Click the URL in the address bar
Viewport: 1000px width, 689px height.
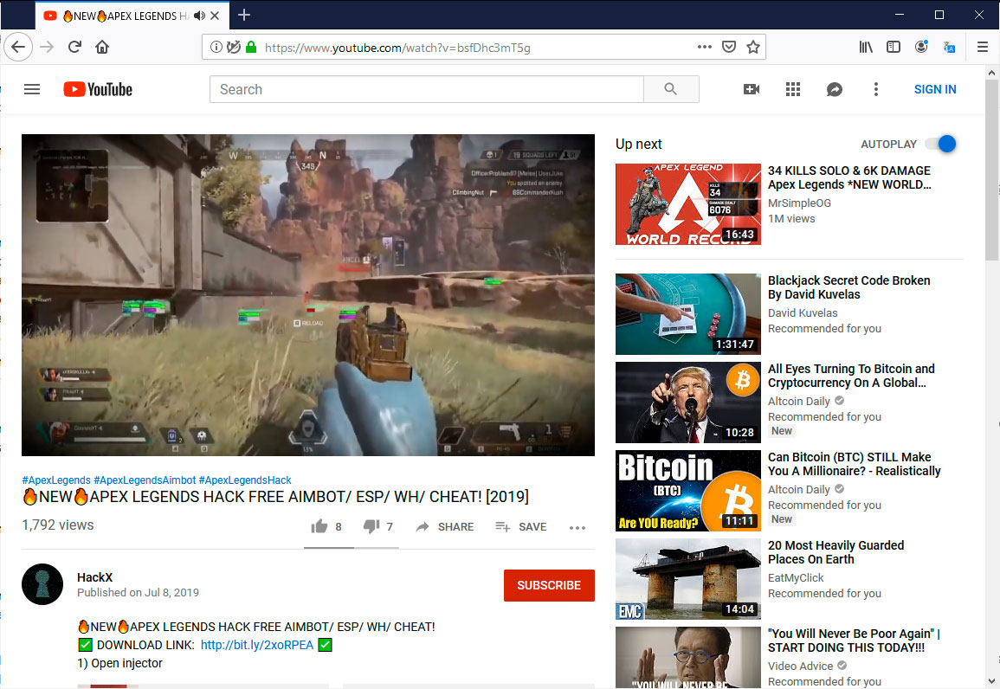coord(397,48)
